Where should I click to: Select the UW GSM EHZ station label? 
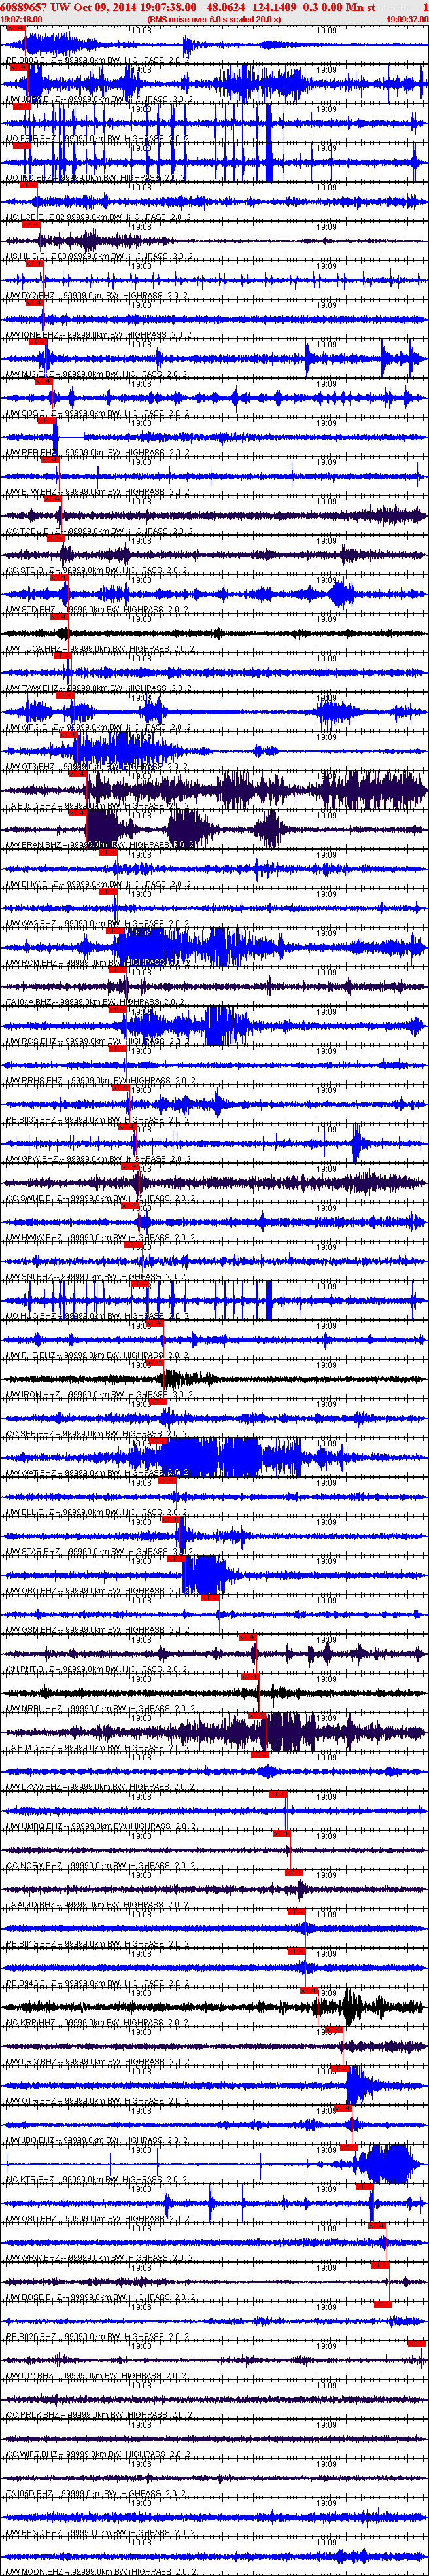[x=98, y=1629]
